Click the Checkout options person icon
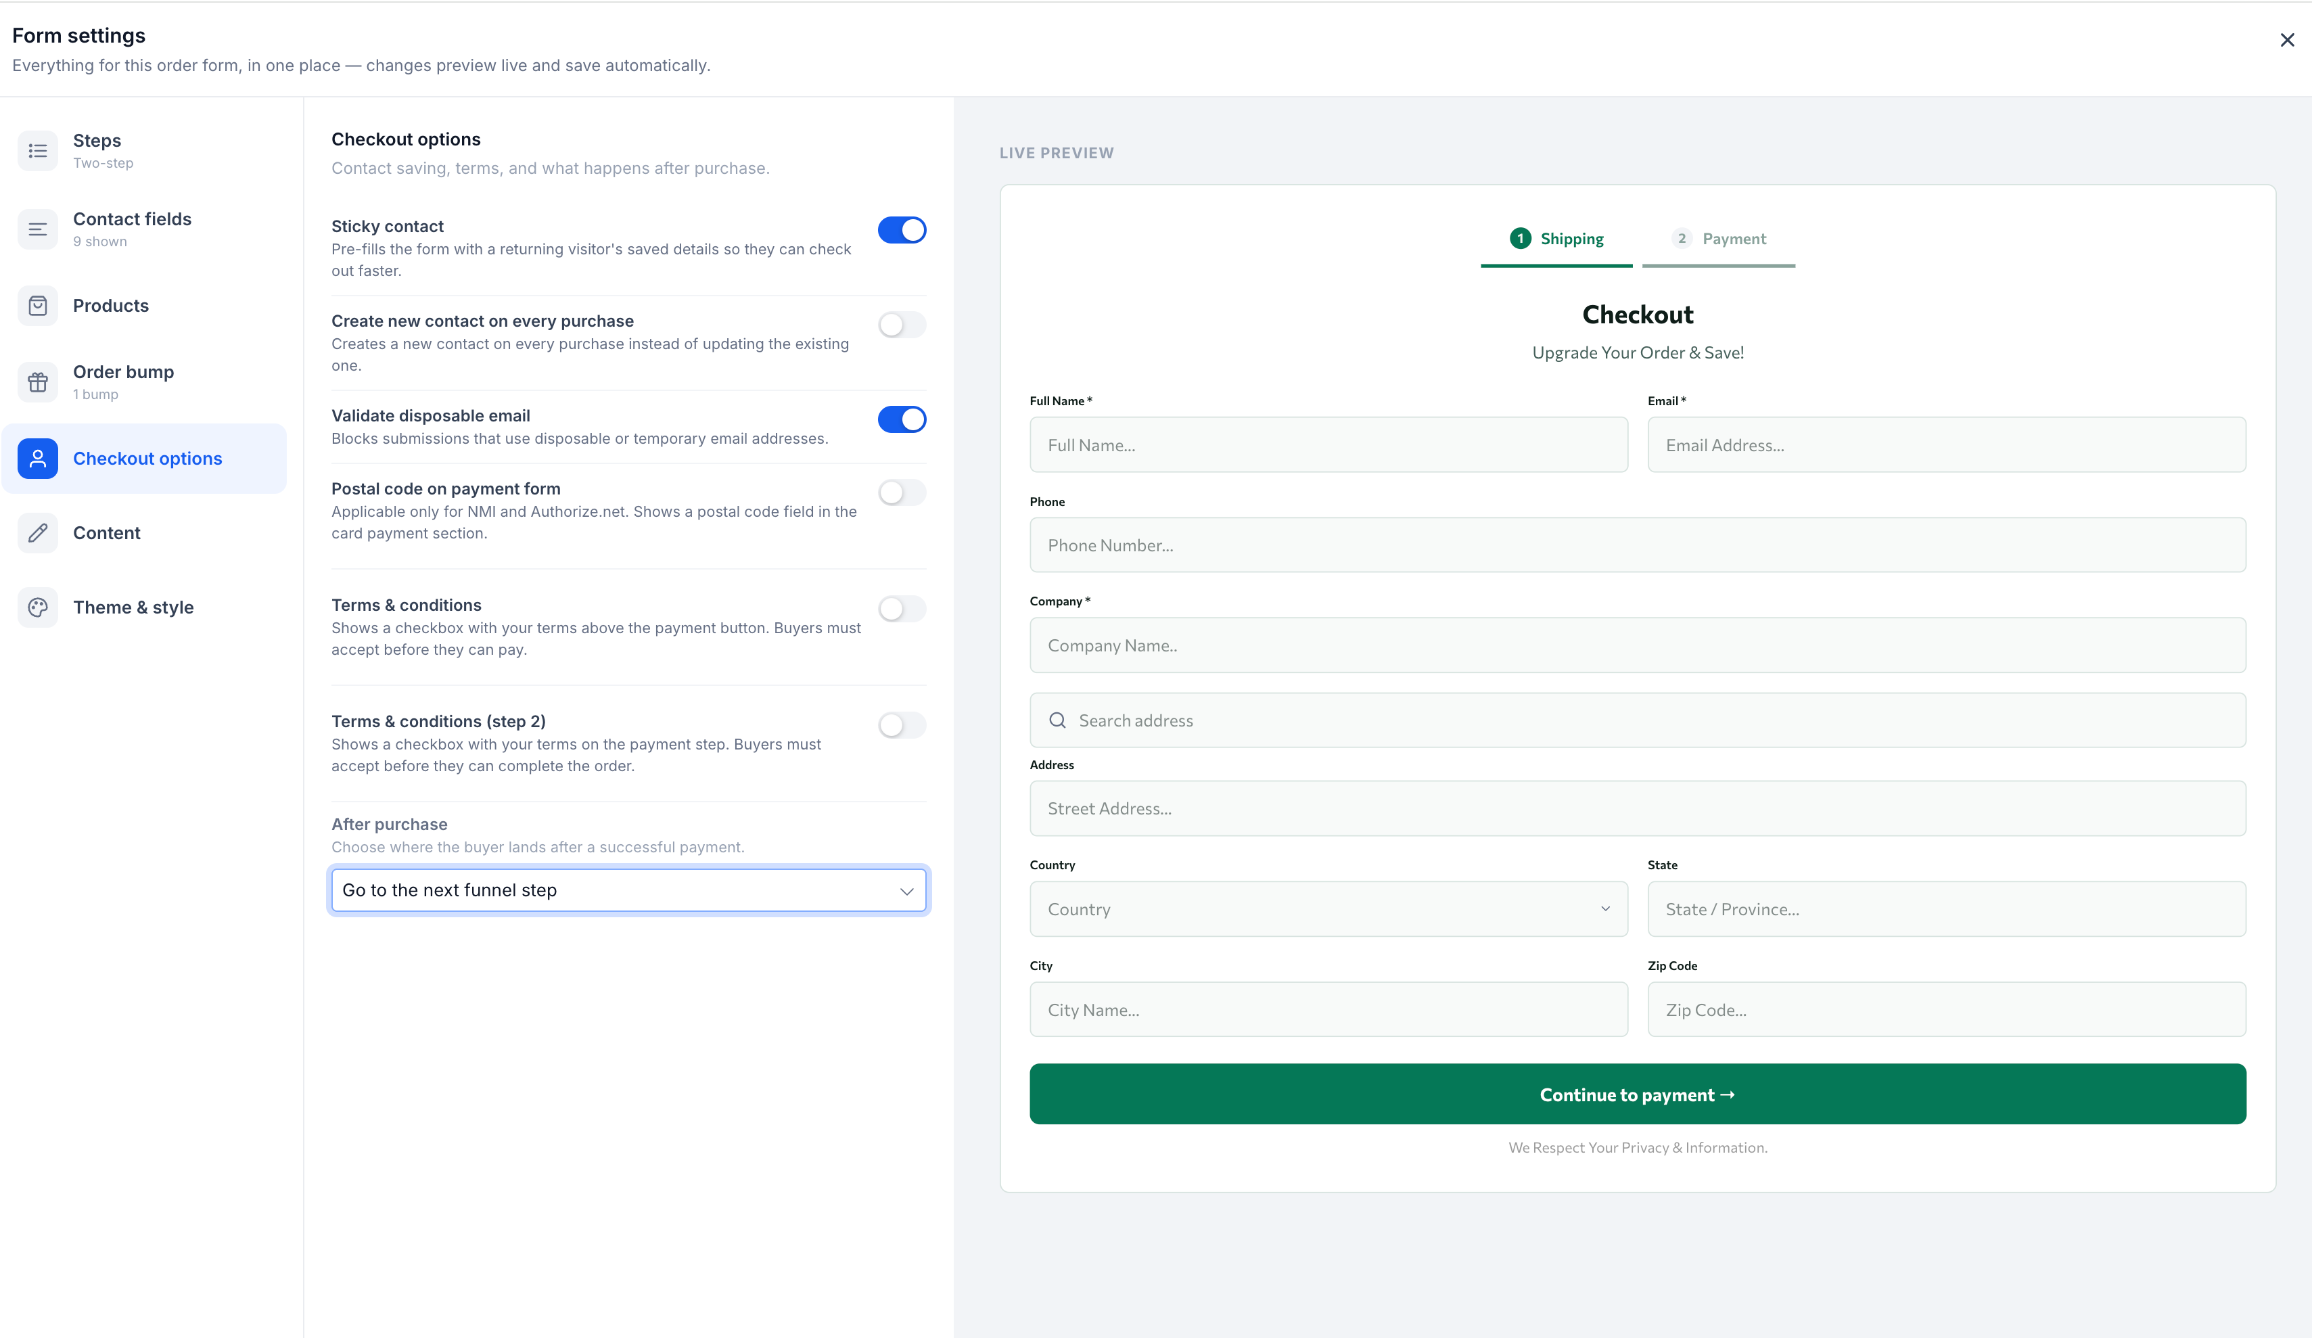The height and width of the screenshot is (1338, 2312). tap(38, 459)
